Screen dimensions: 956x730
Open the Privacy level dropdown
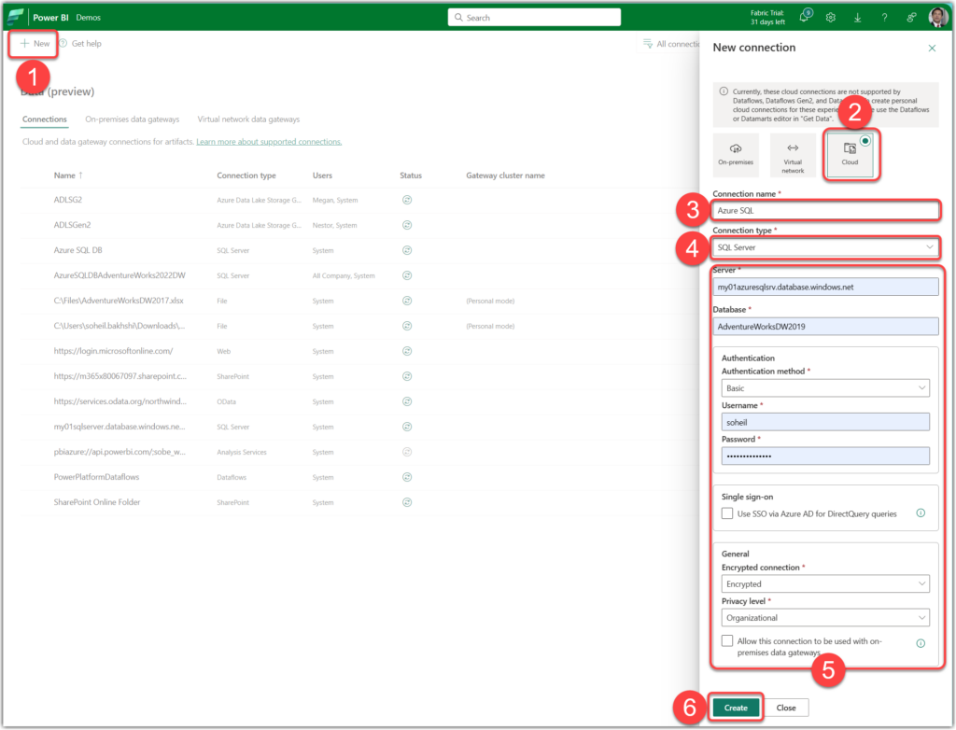[x=825, y=618]
